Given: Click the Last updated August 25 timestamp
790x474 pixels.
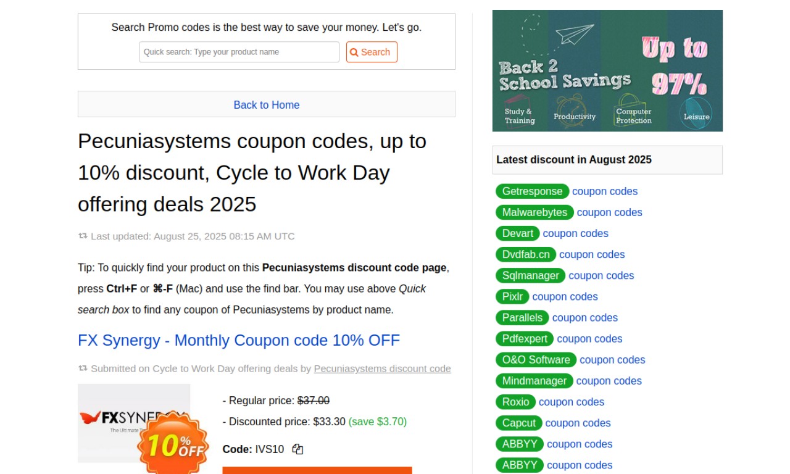Looking at the screenshot, I should (x=193, y=236).
